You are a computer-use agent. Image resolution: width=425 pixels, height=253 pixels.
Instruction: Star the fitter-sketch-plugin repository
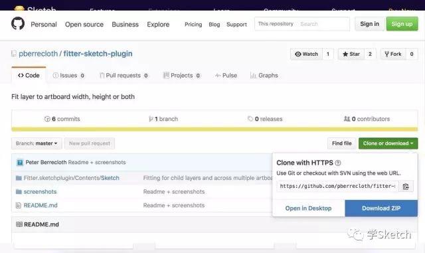(351, 54)
